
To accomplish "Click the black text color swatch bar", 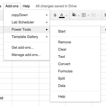I will click(x=62, y=17).
